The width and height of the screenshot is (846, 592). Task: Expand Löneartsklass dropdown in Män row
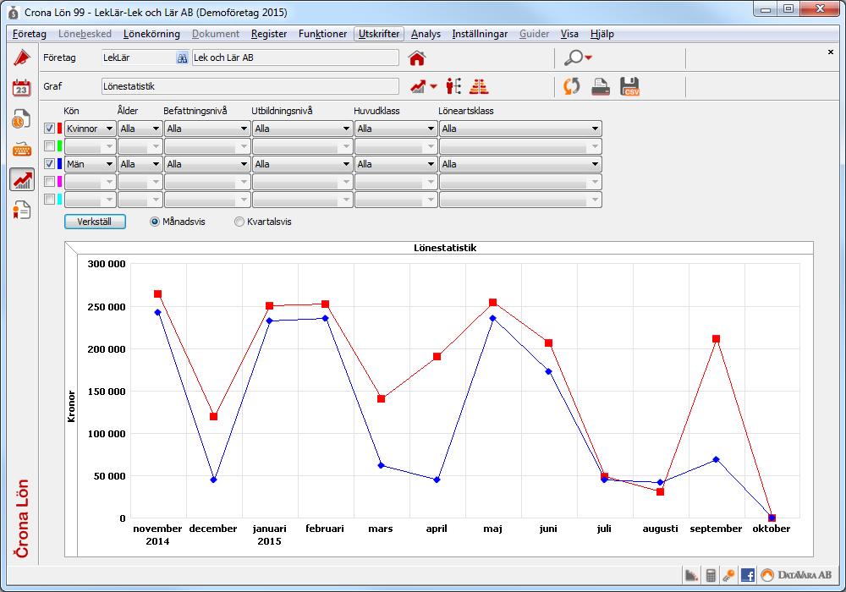pyautogui.click(x=520, y=164)
